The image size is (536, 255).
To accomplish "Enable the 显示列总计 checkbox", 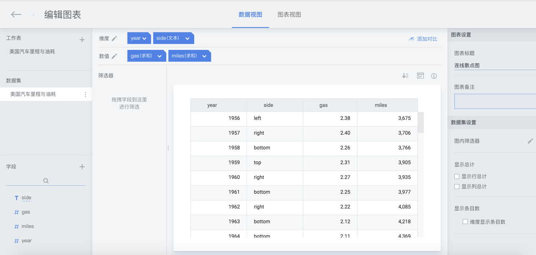I will 457,187.
